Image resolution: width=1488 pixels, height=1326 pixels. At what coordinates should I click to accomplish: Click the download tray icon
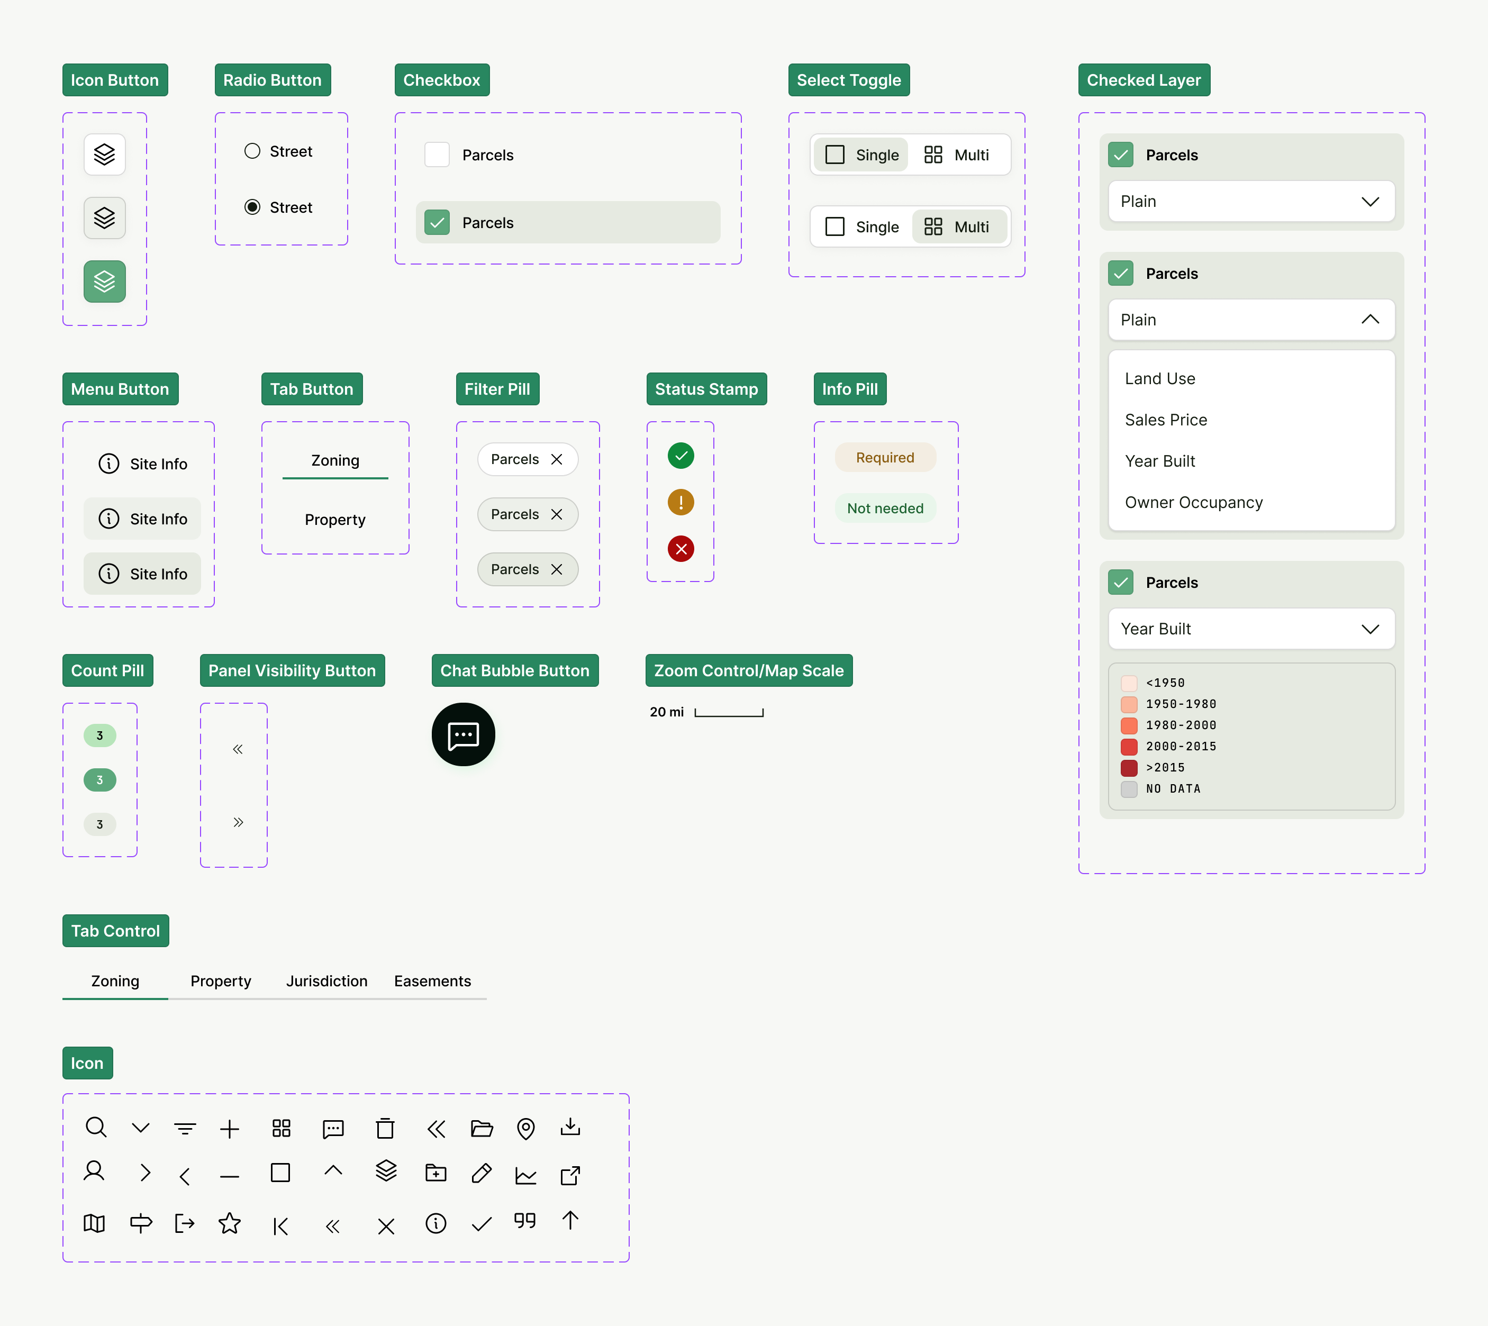[570, 1128]
